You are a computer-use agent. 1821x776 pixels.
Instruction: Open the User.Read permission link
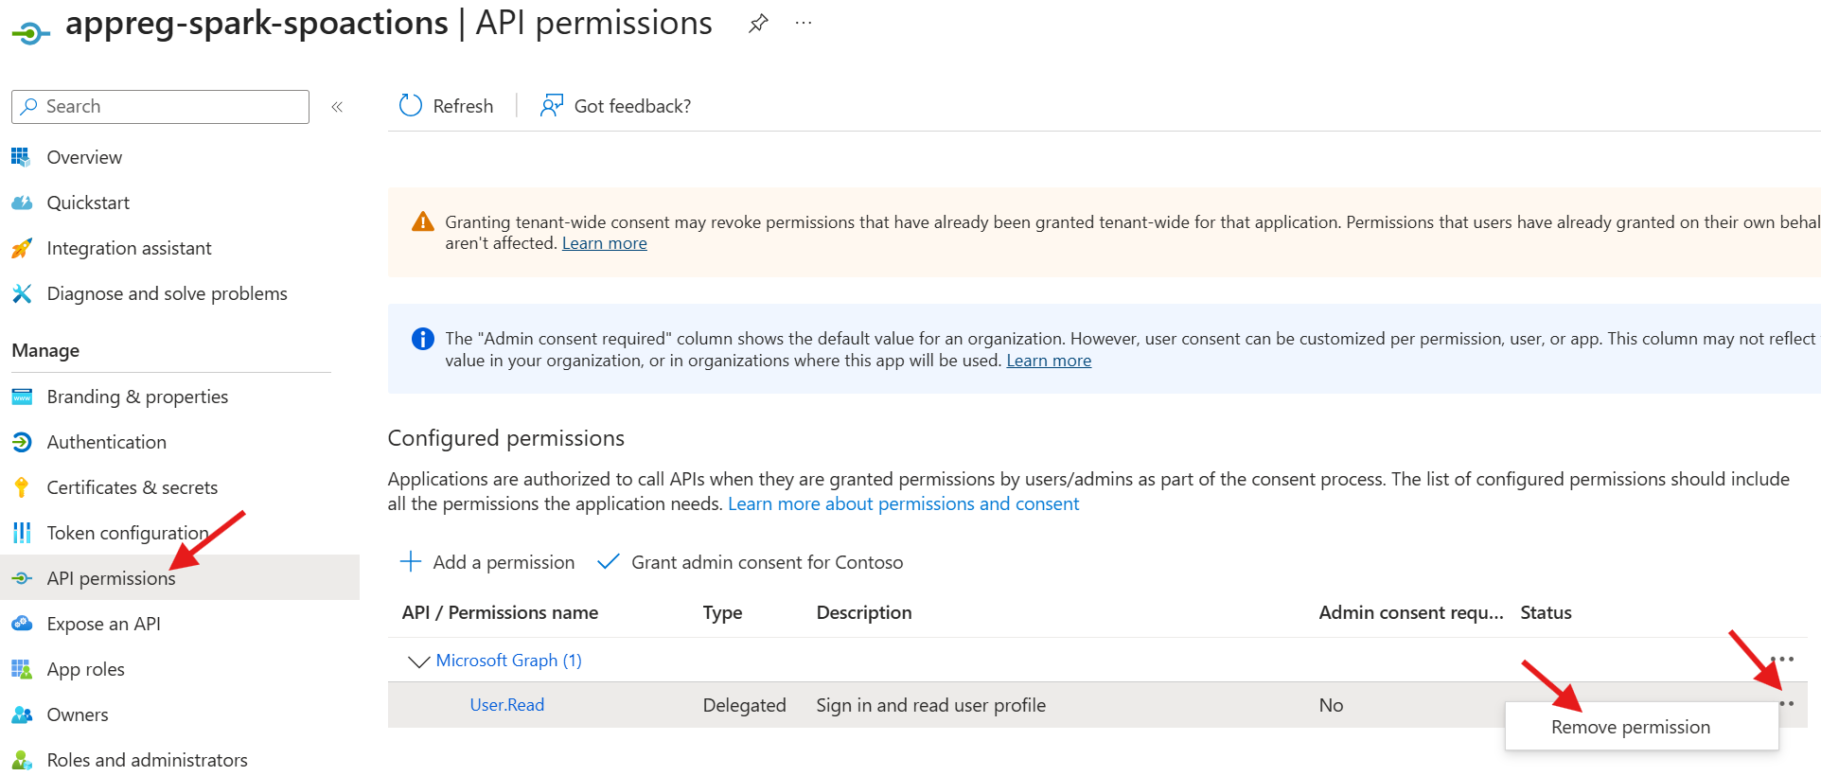point(507,705)
